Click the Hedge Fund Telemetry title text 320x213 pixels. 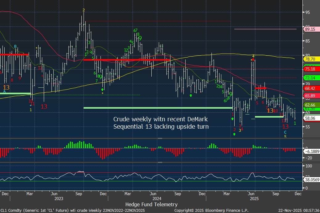[151, 204]
